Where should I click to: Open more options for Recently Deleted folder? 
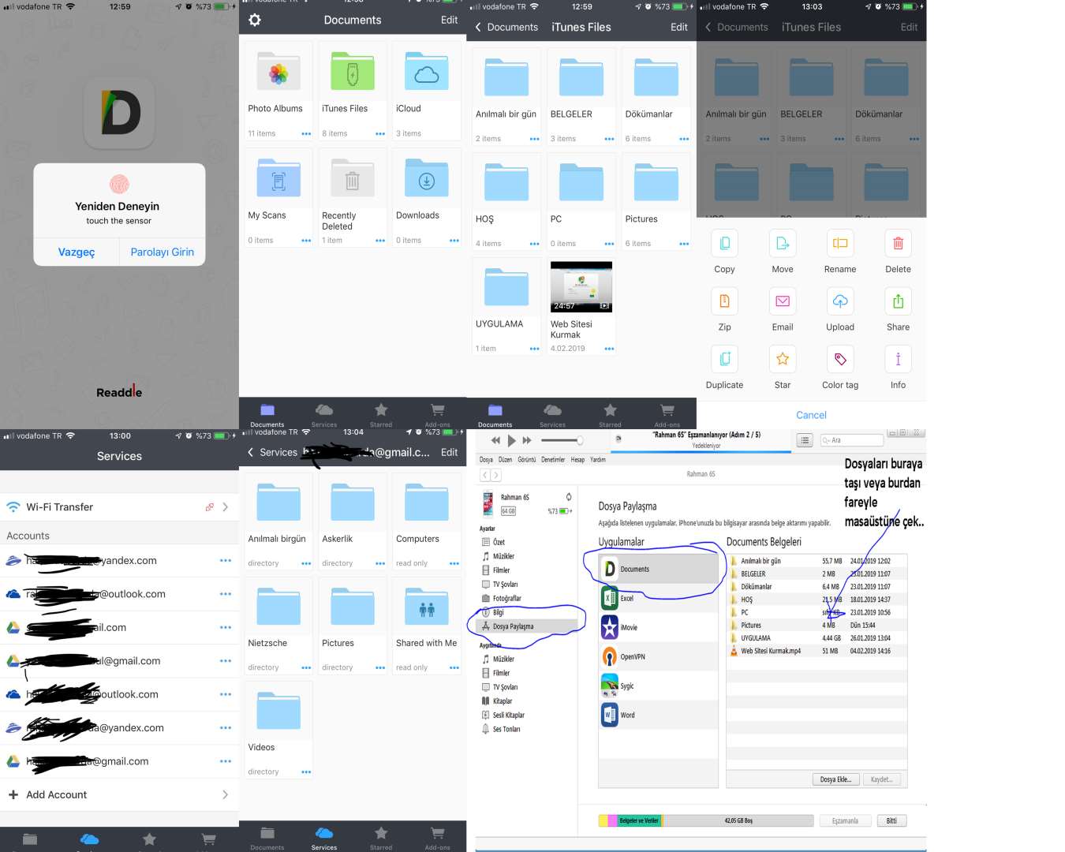[x=380, y=241]
